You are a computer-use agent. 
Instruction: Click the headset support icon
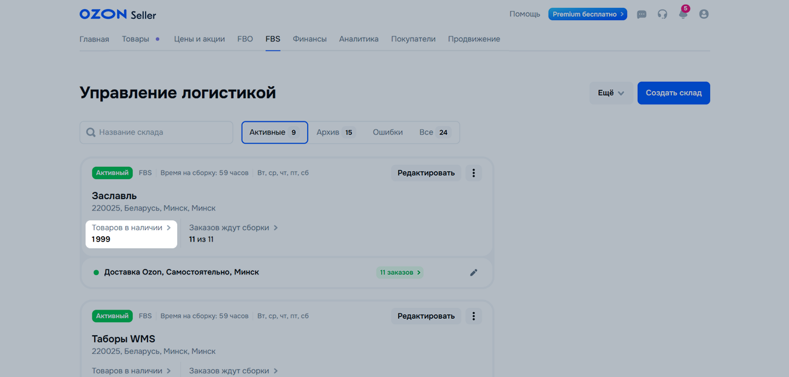[x=662, y=14]
